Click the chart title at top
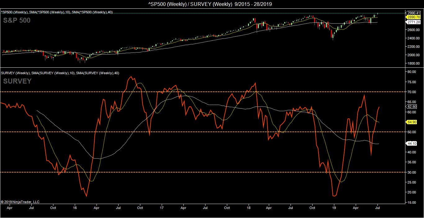The image size is (424, 218). (212, 4)
